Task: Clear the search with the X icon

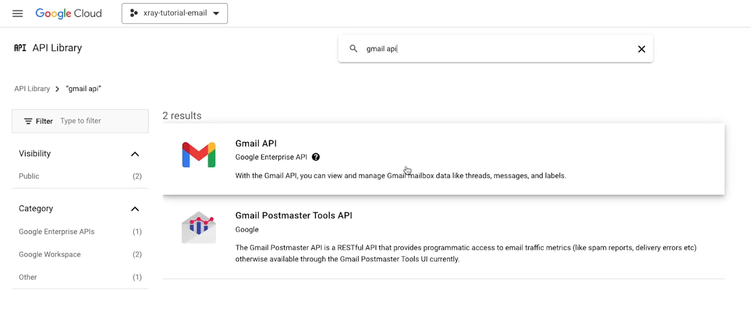Action: pos(642,49)
